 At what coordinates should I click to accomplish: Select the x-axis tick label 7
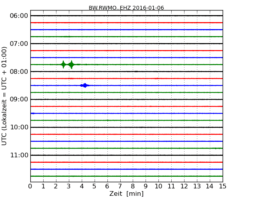tap(120, 186)
